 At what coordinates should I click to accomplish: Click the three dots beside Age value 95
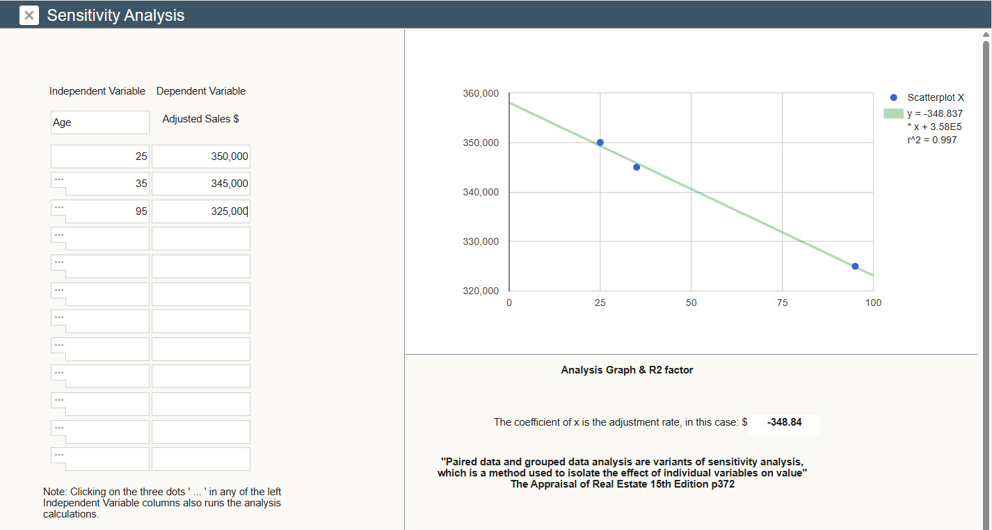pyautogui.click(x=59, y=207)
